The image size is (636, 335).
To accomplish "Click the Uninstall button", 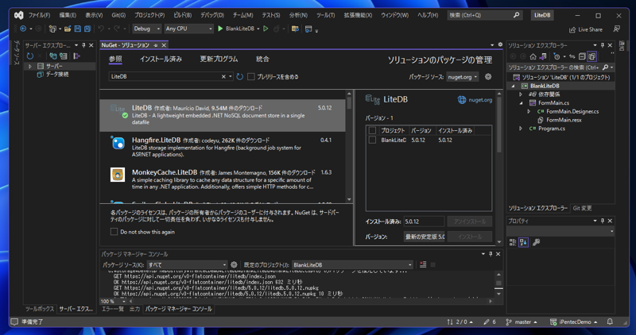I will pyautogui.click(x=470, y=221).
